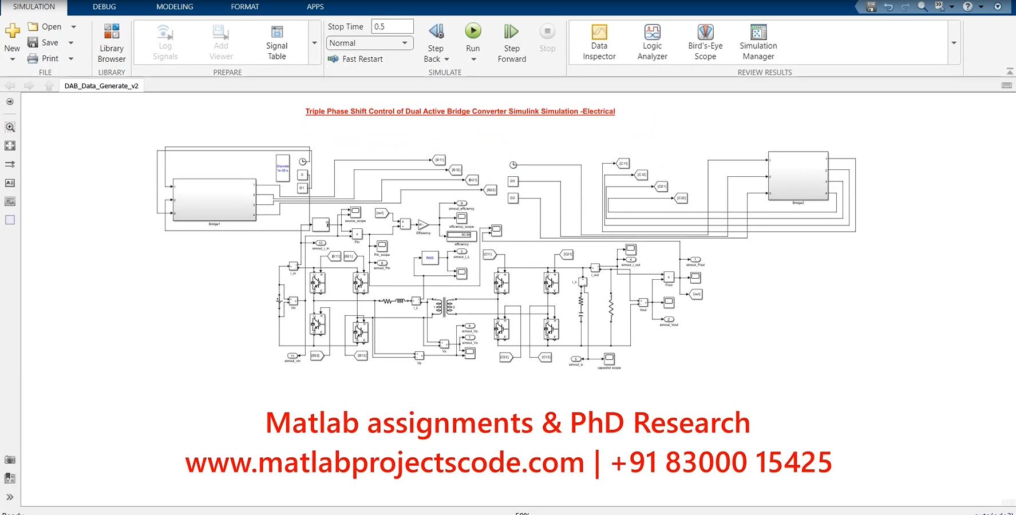Open the Signal Table
This screenshot has width=1016, height=515.
[276, 43]
